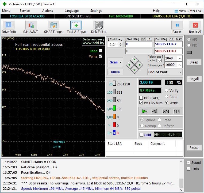Toggle the Sound checkbox
The height and width of the screenshot is (193, 204).
point(188,162)
